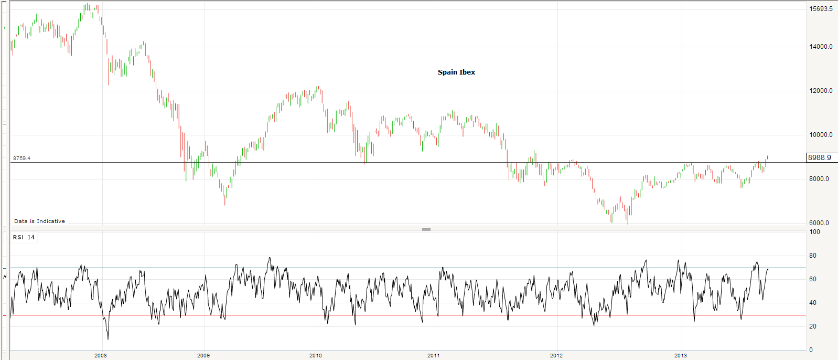The width and height of the screenshot is (838, 360).
Task: Click the 2009 label on time axis
Action: tap(203, 355)
